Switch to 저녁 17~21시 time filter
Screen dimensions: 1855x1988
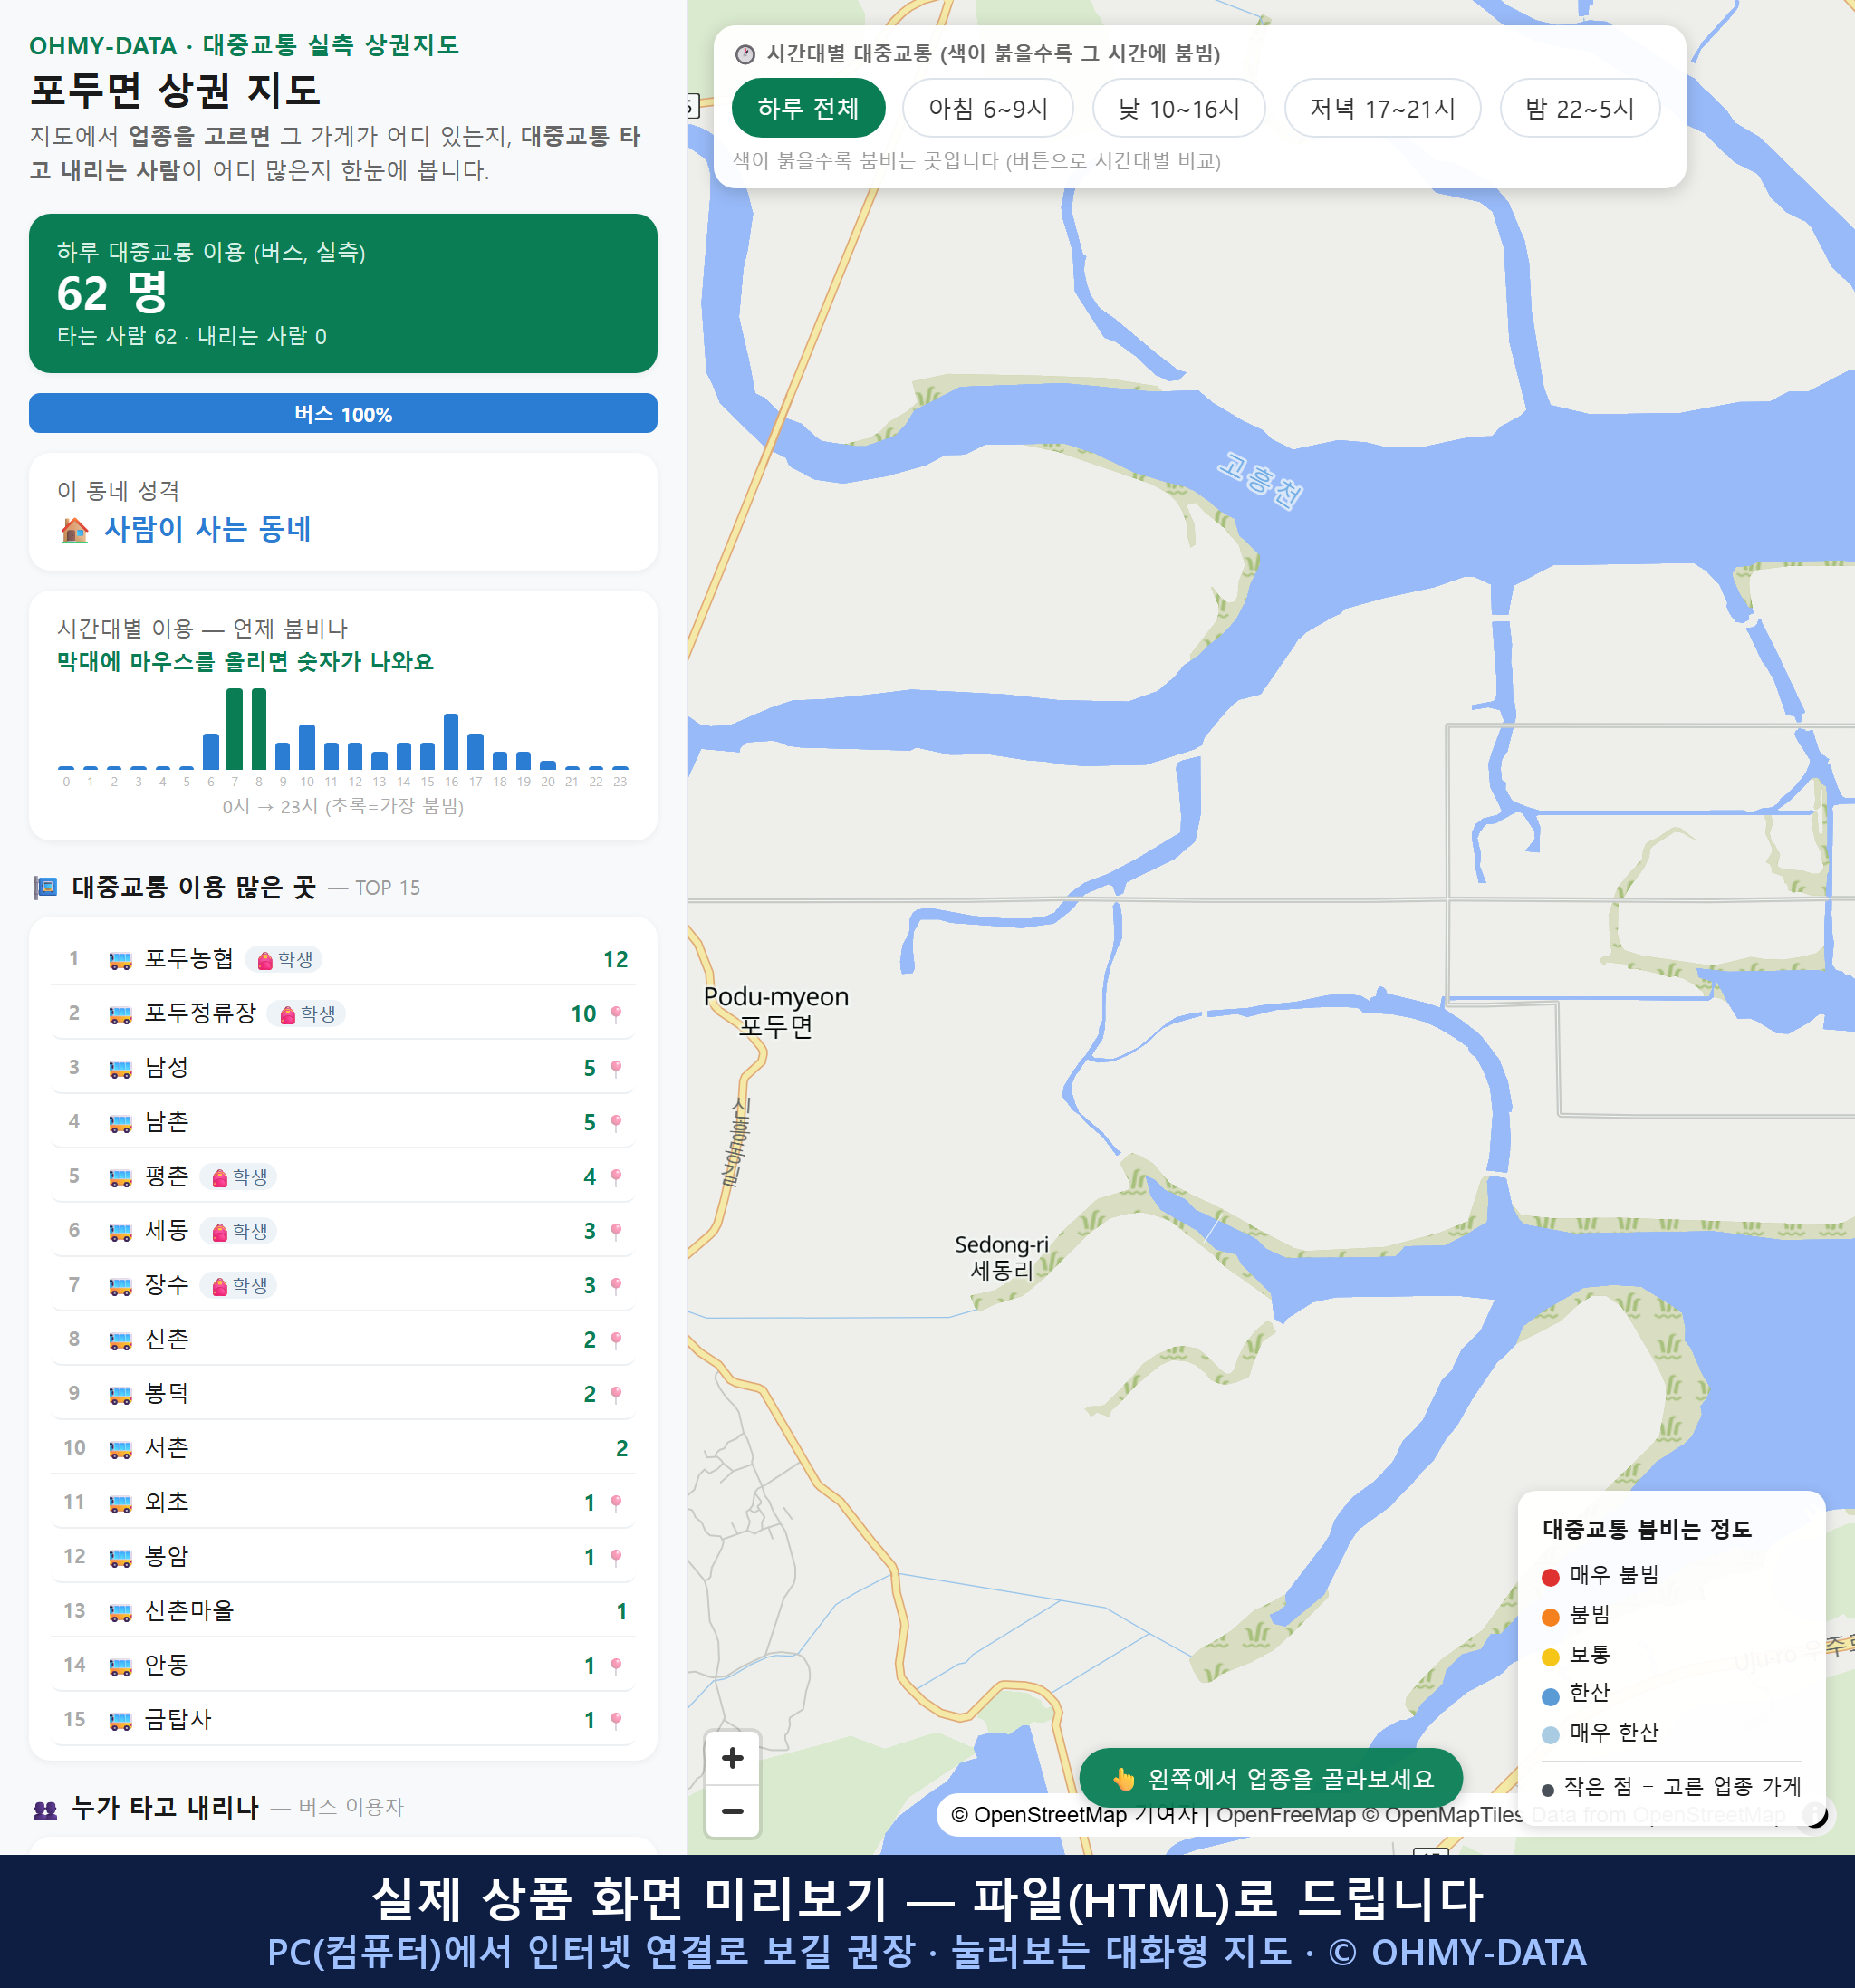[x=1382, y=108]
